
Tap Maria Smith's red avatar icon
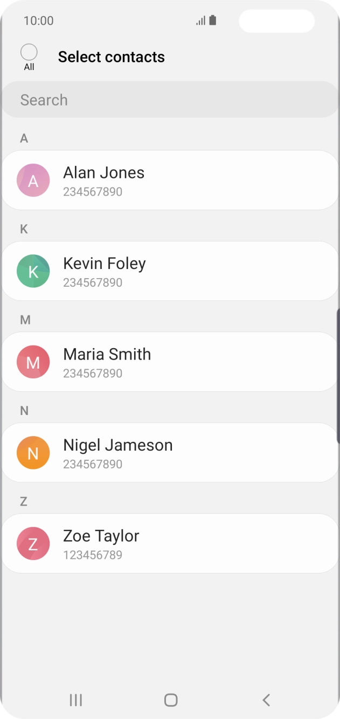pos(33,362)
